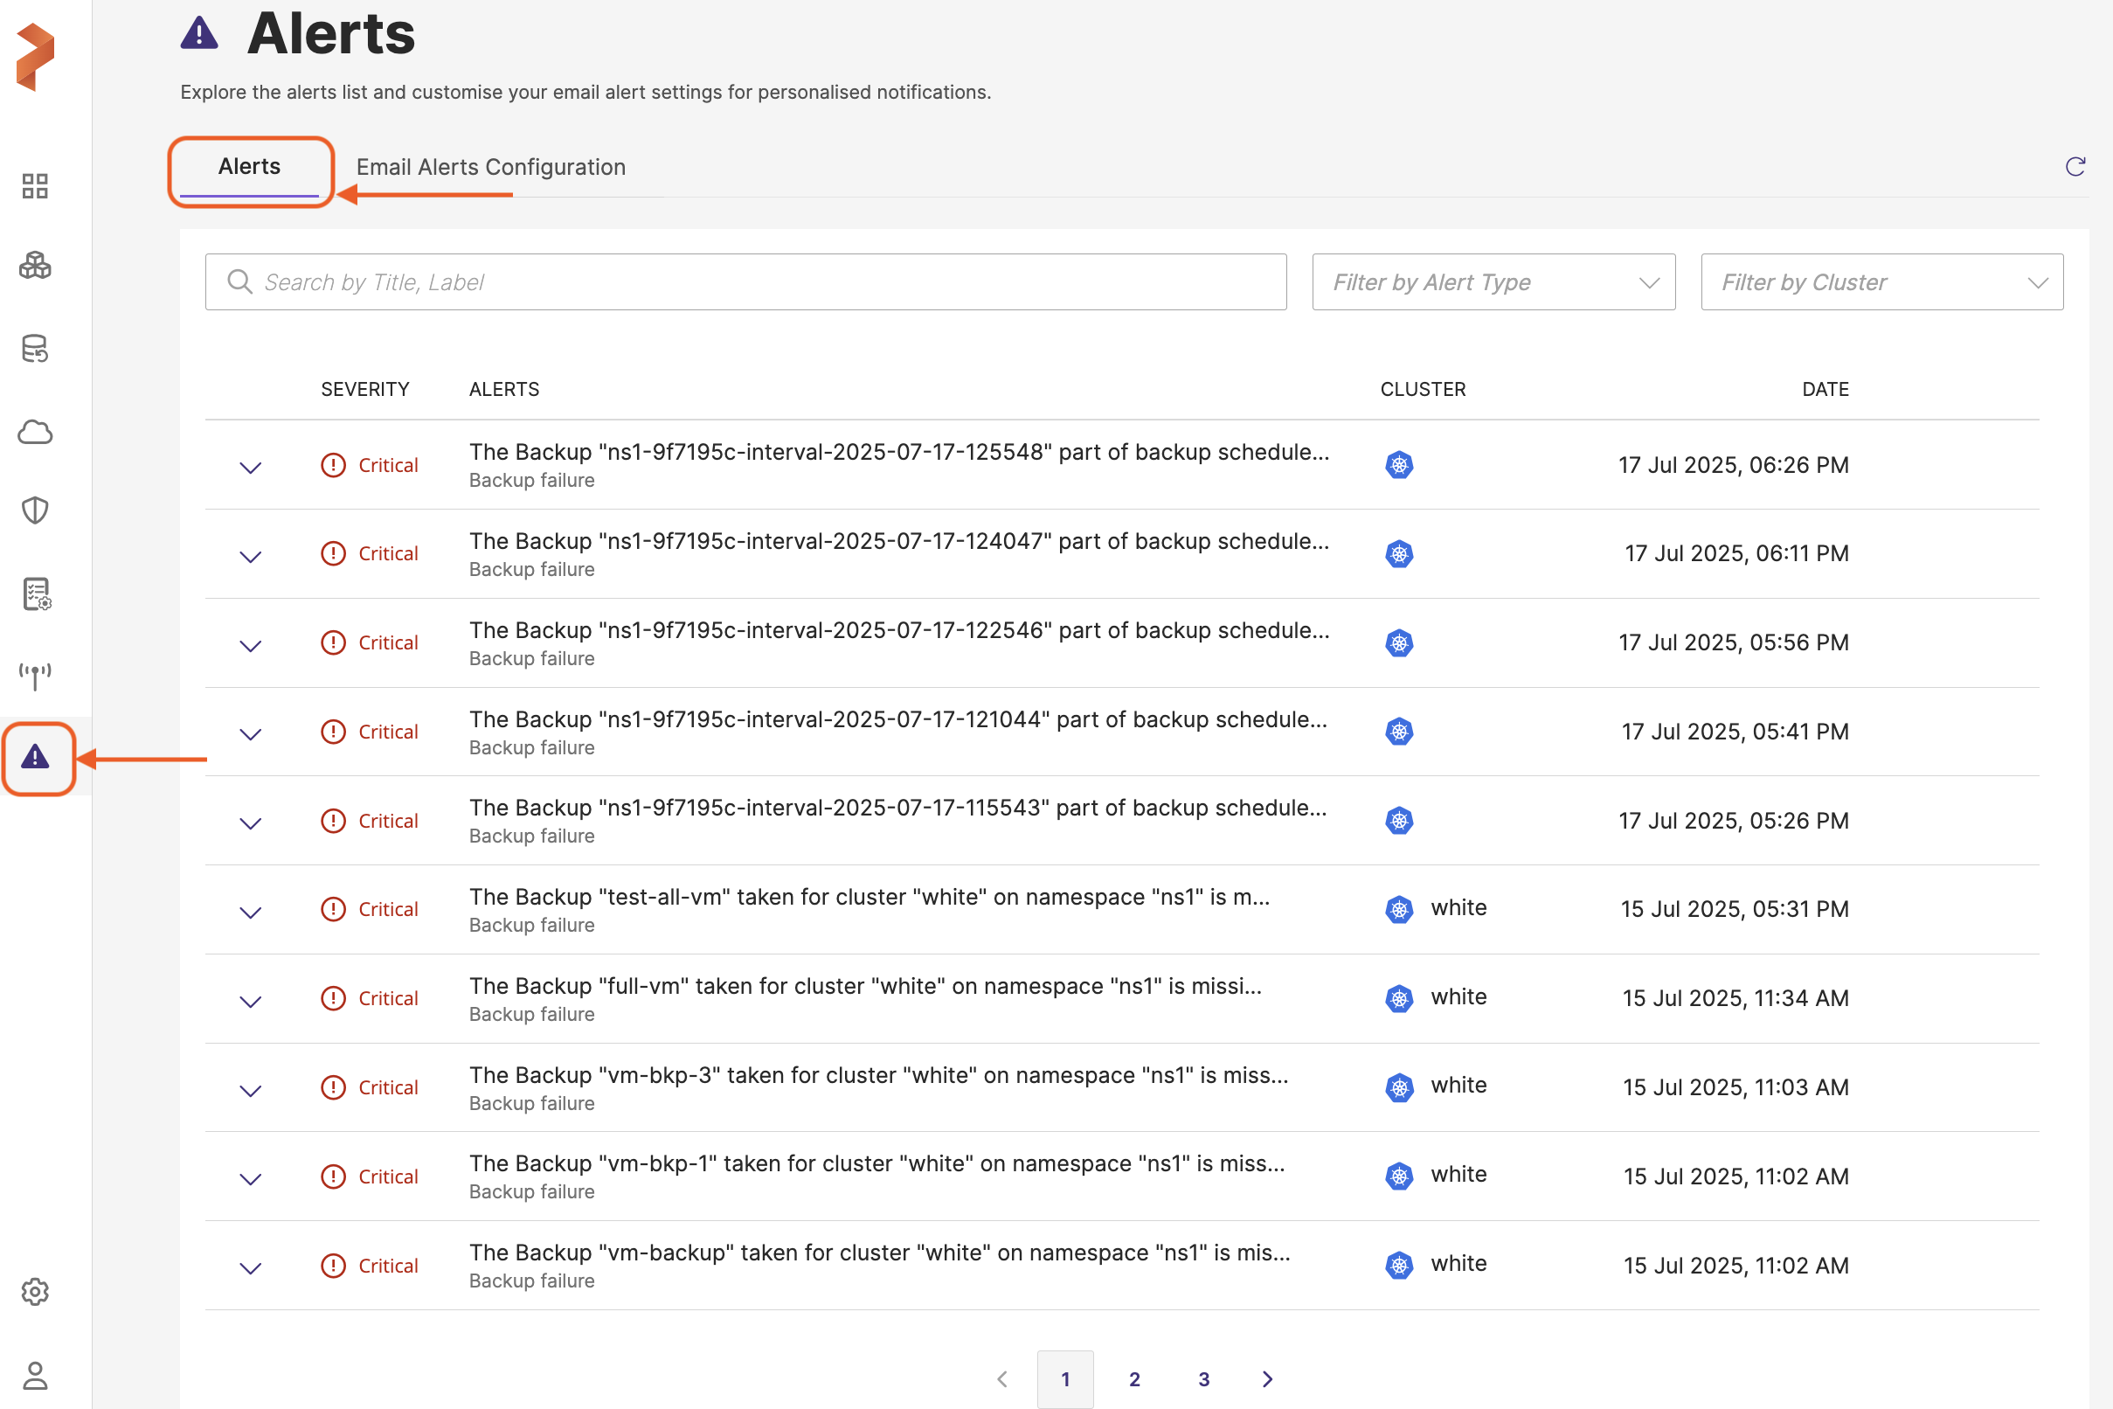Open the user profile icon
The image size is (2113, 1409).
(35, 1375)
